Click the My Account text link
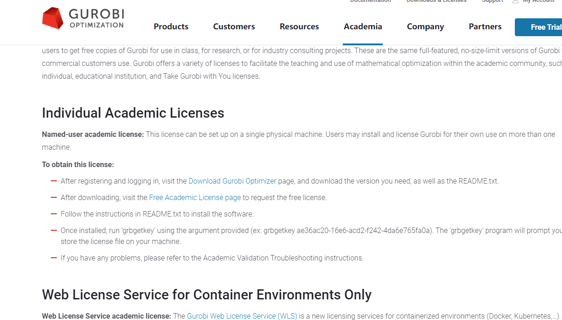The width and height of the screenshot is (562, 320). tap(539, 1)
